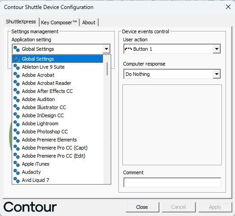The height and width of the screenshot is (216, 235).
Task: Click the icon next to Adobe Acrobat Reader
Action: 17,83
